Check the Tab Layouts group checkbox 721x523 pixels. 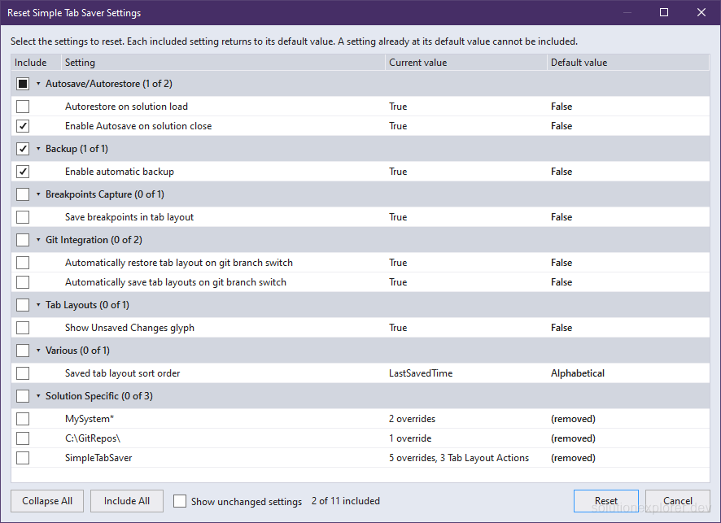click(23, 305)
